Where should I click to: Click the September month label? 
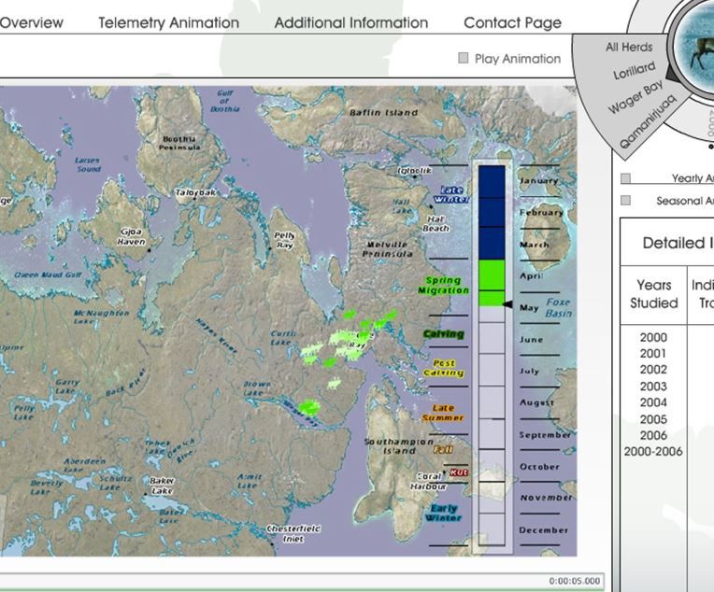coord(545,435)
